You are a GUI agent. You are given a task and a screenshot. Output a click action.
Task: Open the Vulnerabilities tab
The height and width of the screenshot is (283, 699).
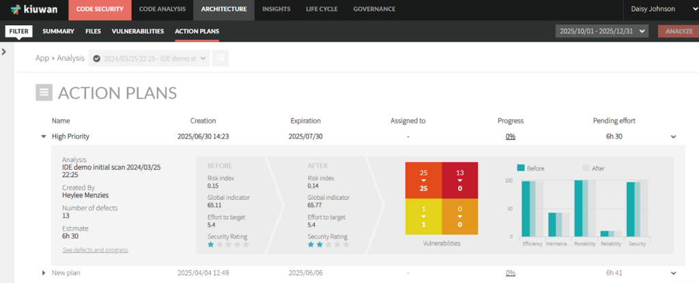point(138,31)
